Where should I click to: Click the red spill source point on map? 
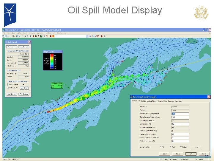click(x=48, y=112)
